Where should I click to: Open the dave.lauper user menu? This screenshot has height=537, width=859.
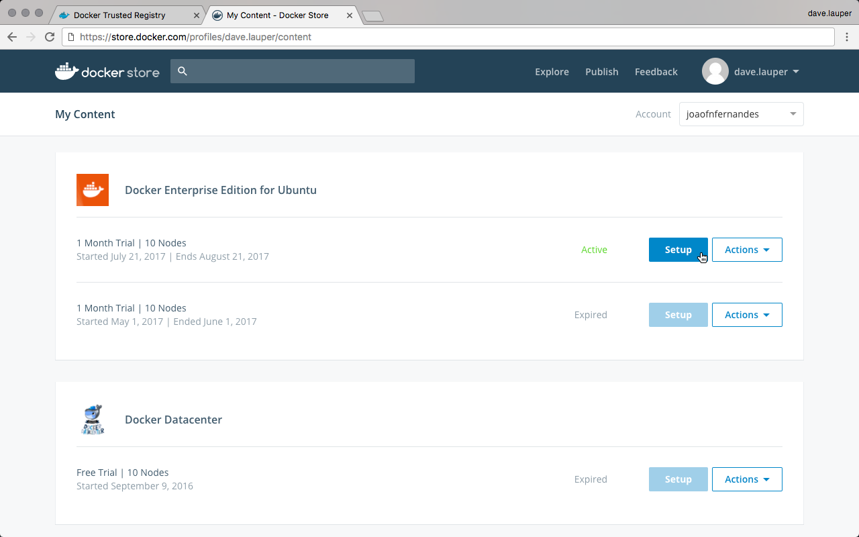point(765,72)
